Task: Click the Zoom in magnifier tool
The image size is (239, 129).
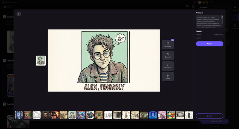Action: (x=168, y=55)
